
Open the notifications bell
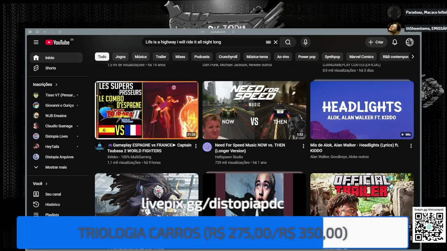coord(395,42)
